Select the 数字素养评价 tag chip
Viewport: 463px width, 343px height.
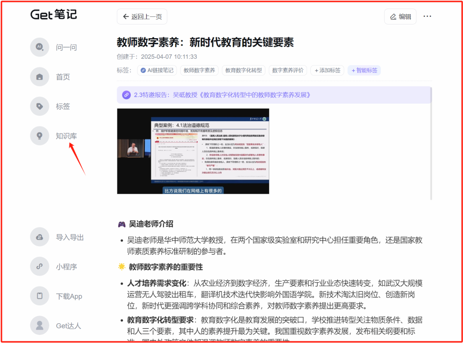(x=288, y=70)
